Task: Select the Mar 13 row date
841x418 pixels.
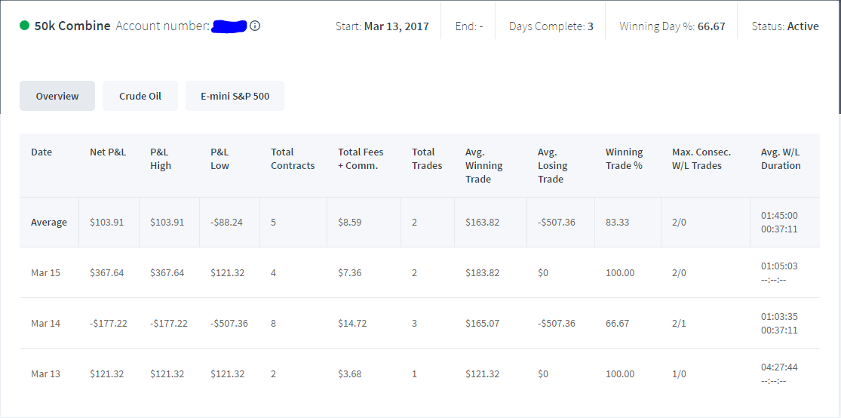Action: (45, 373)
